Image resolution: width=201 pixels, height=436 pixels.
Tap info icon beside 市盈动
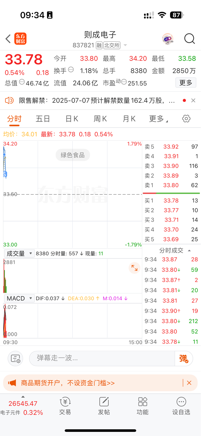click(124, 82)
